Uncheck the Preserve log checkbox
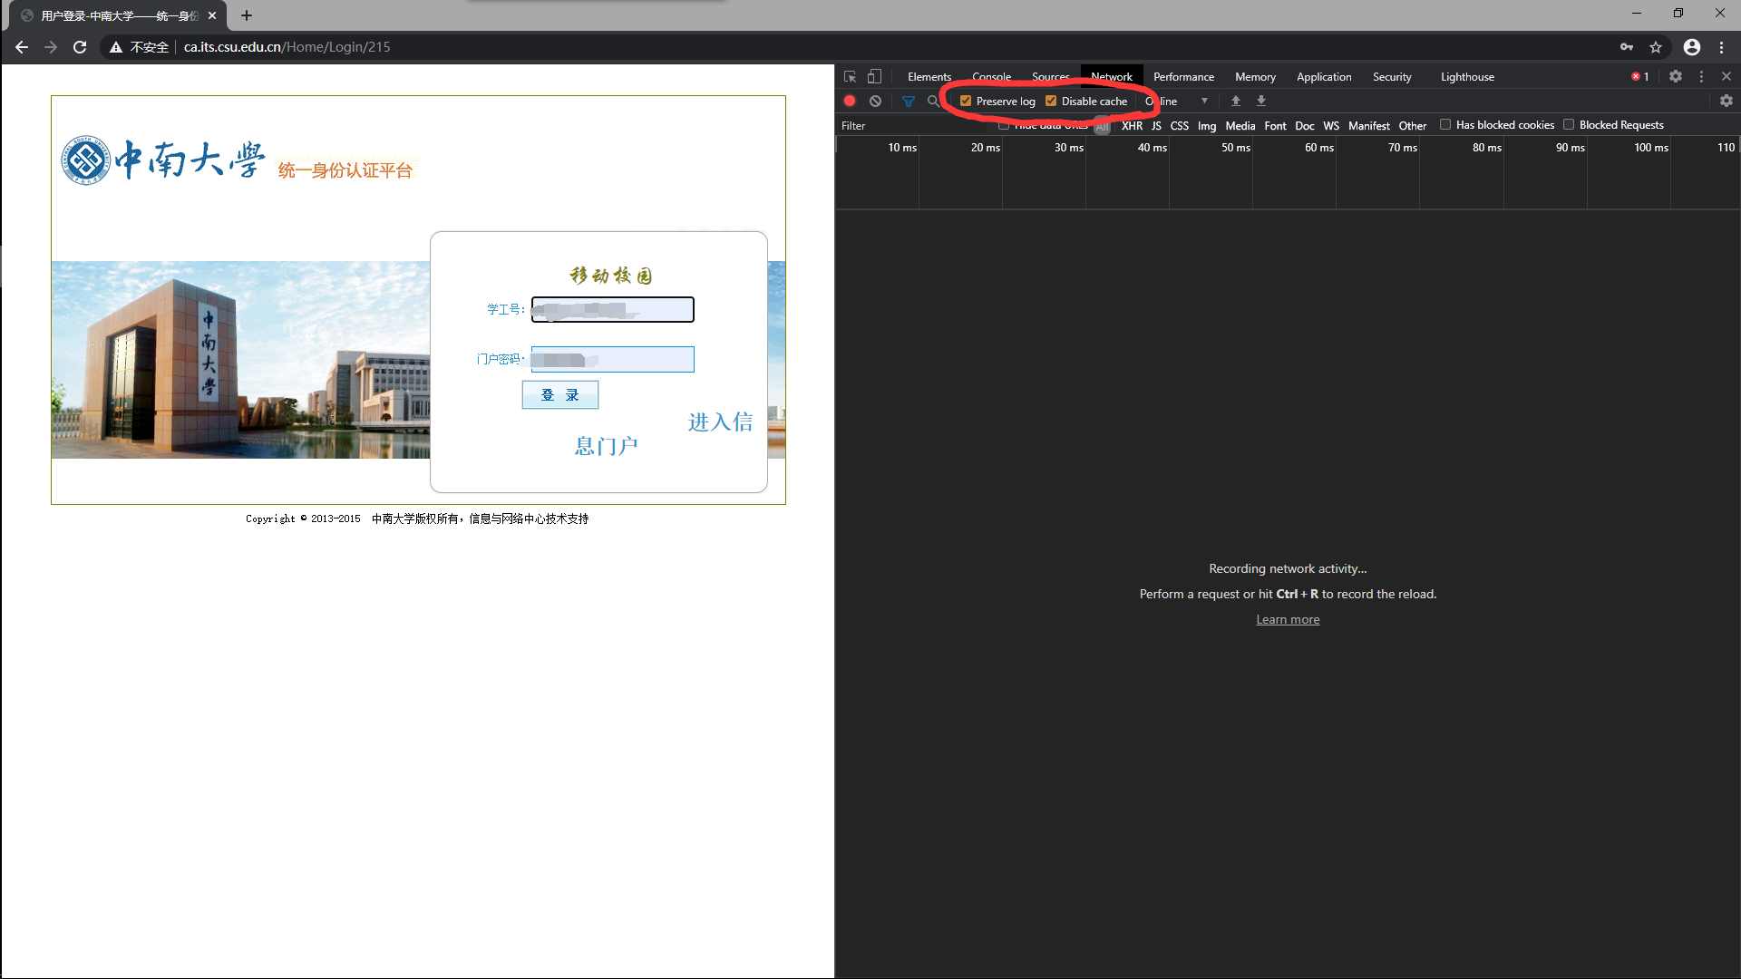This screenshot has width=1741, height=979. click(x=966, y=102)
